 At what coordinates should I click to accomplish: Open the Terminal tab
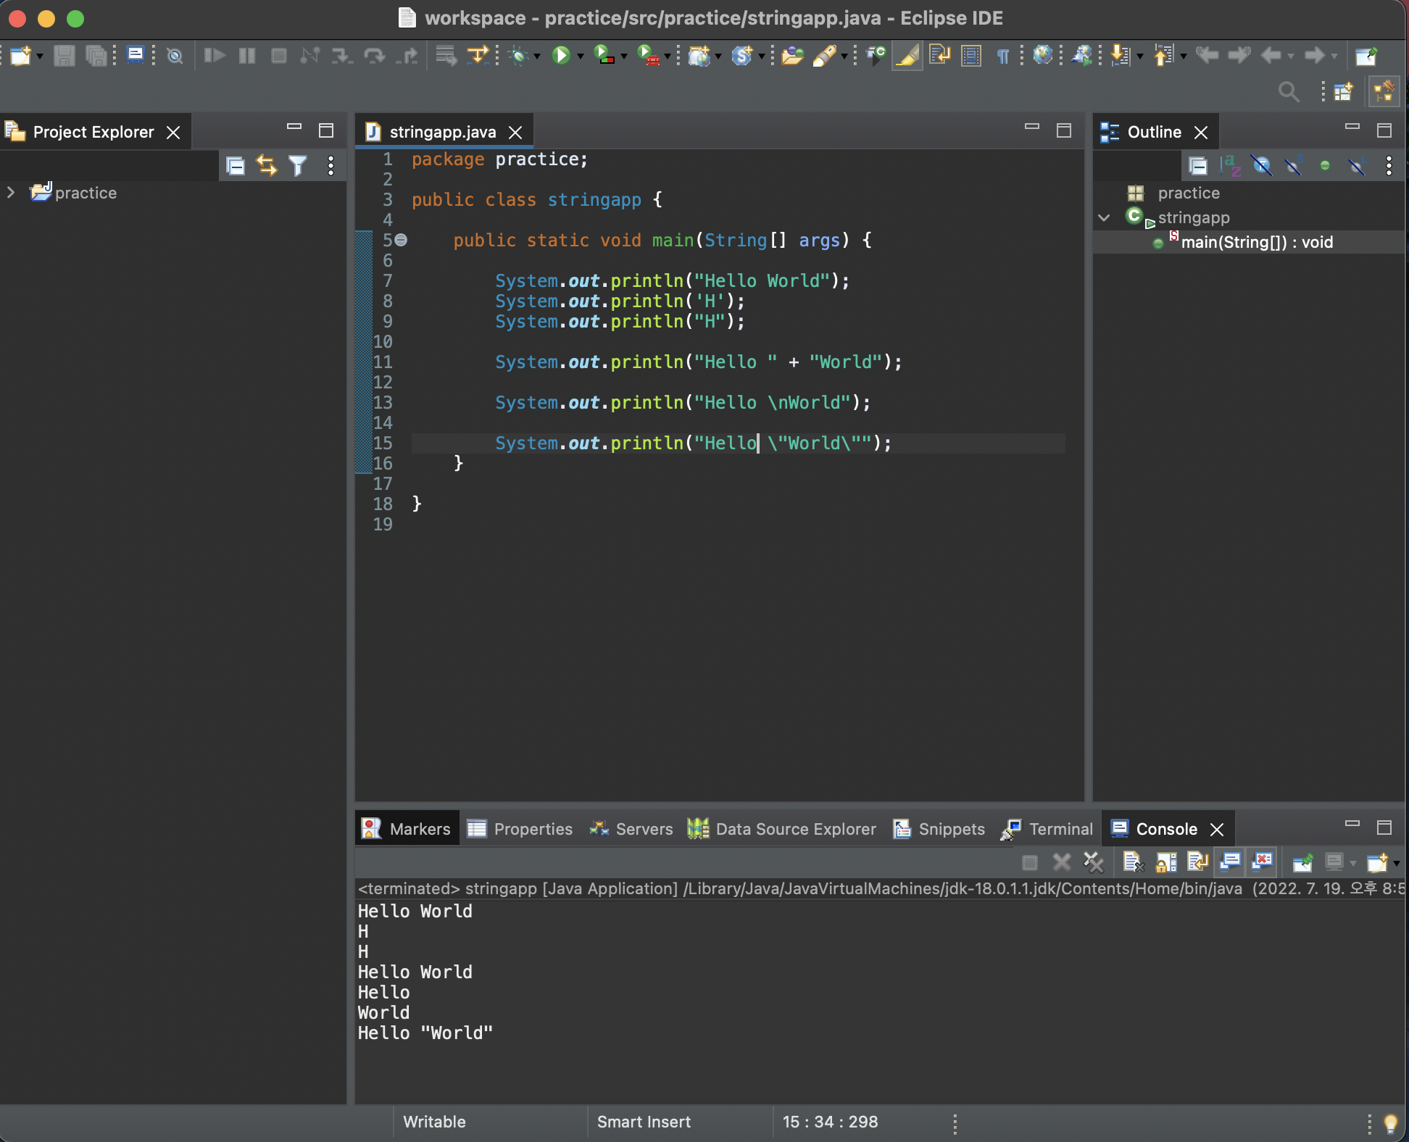coord(1047,829)
